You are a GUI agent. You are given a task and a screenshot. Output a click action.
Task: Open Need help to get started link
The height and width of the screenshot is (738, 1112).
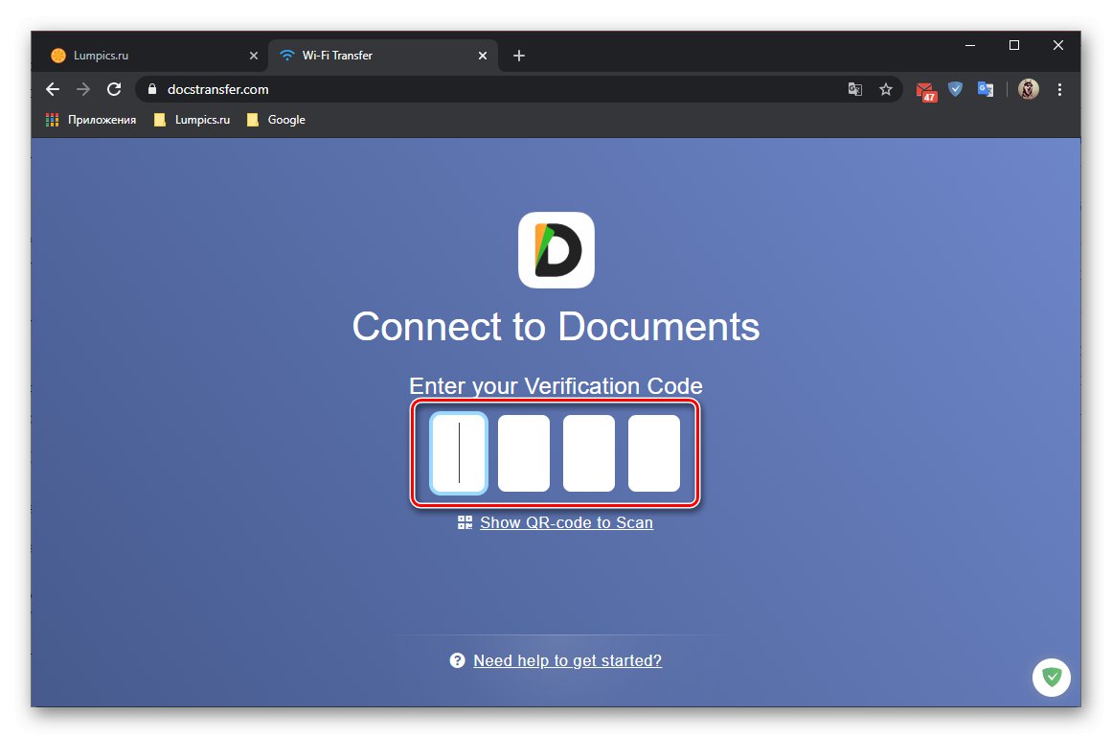(567, 660)
